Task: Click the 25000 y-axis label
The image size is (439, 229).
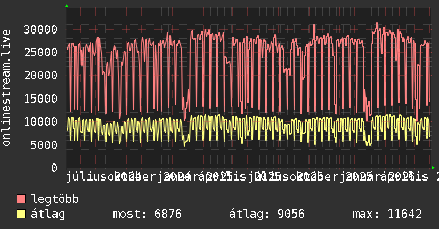Action: click(x=40, y=52)
